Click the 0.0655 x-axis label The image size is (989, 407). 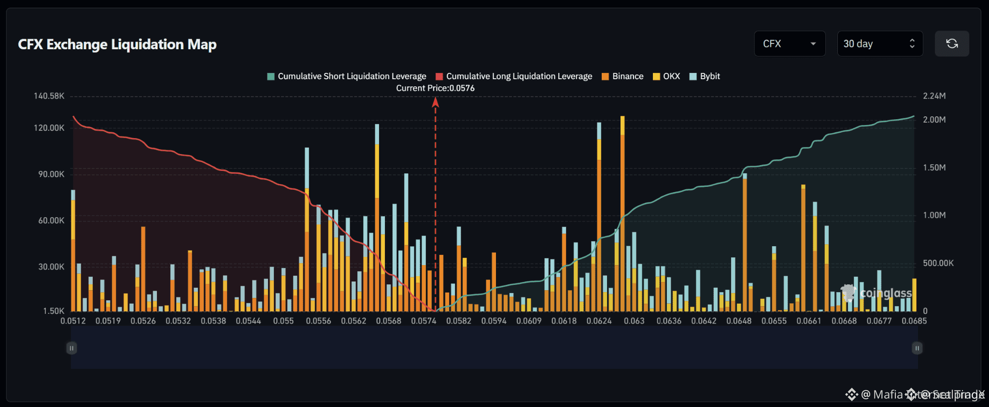pyautogui.click(x=774, y=321)
